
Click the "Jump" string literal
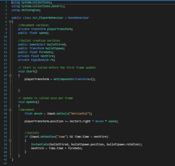click(58, 136)
